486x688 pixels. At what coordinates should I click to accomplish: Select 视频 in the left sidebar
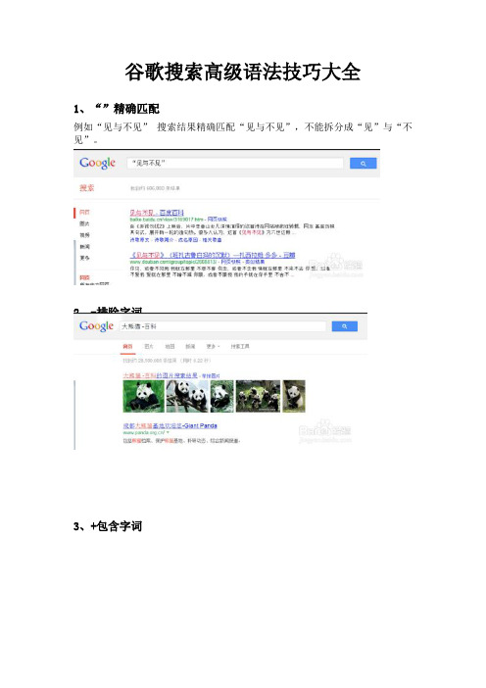point(84,235)
